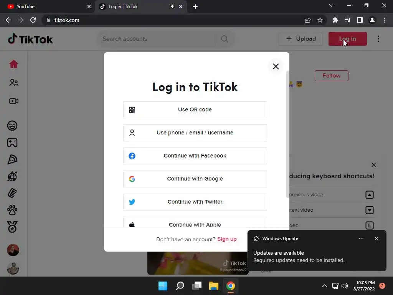Bookmark this page with the star

(320, 20)
